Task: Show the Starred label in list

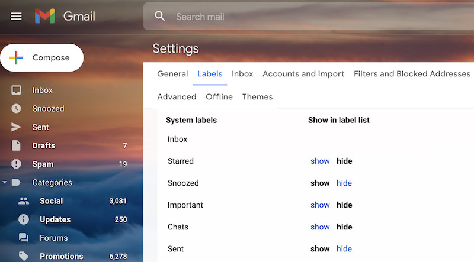Action: 320,161
